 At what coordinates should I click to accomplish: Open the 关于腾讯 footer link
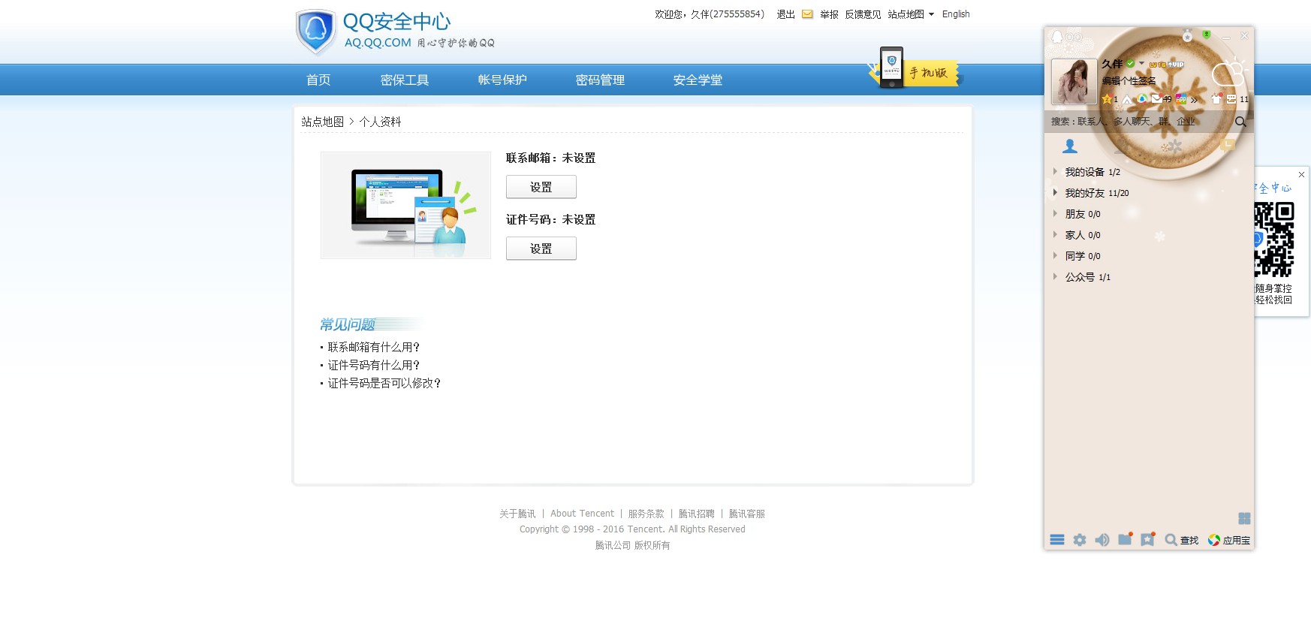tap(517, 514)
